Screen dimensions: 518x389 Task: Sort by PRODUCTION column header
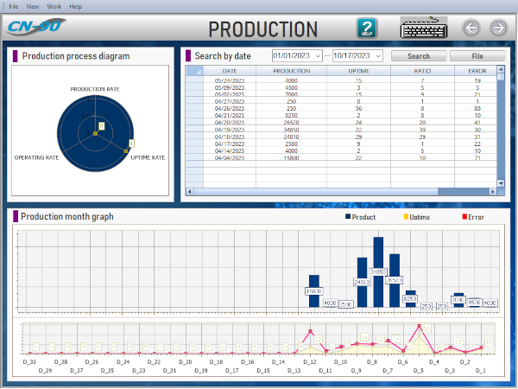(x=292, y=71)
